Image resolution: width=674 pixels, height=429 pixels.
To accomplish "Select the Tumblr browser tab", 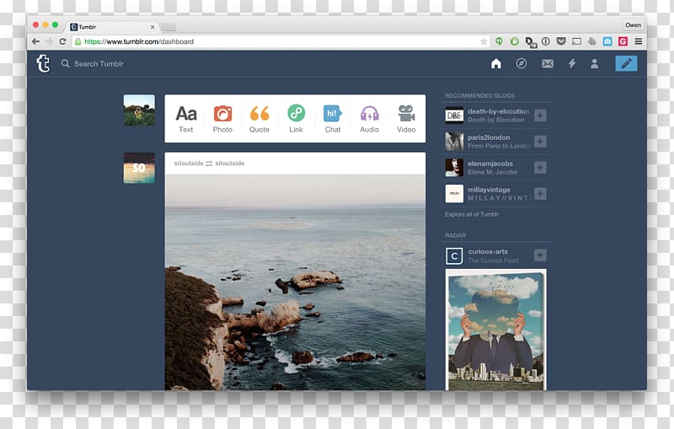I will pos(112,27).
